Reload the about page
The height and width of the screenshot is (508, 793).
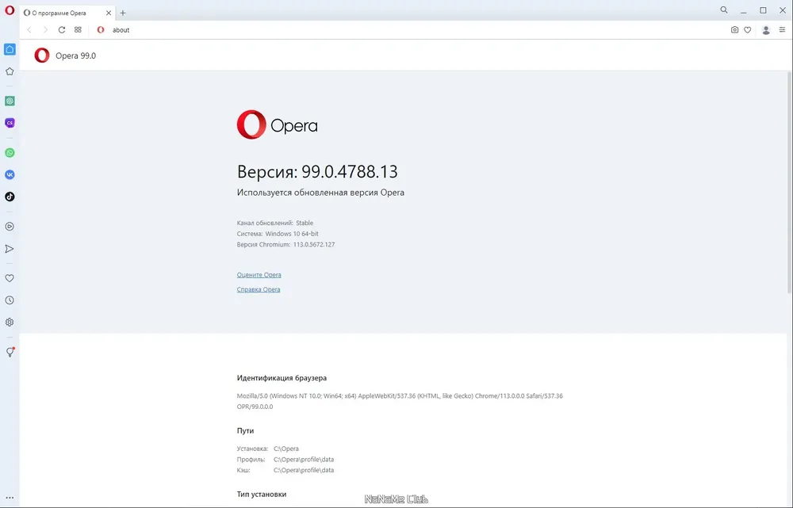click(x=62, y=30)
